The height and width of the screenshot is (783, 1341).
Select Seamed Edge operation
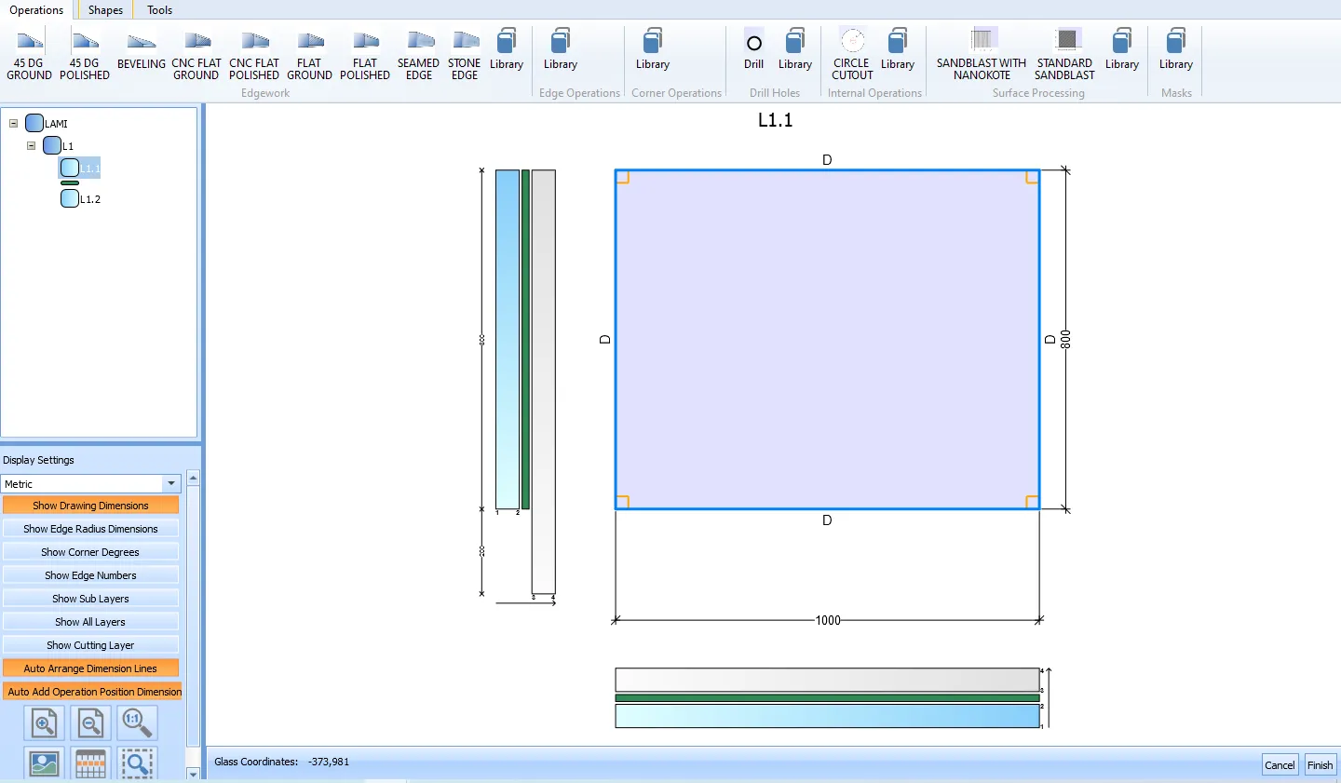tap(418, 55)
